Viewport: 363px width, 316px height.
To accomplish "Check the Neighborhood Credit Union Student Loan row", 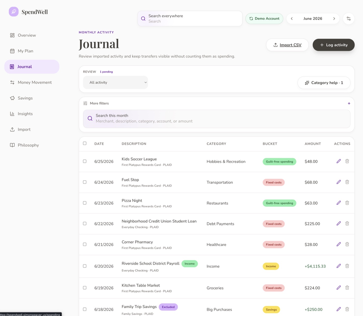I will (x=85, y=224).
